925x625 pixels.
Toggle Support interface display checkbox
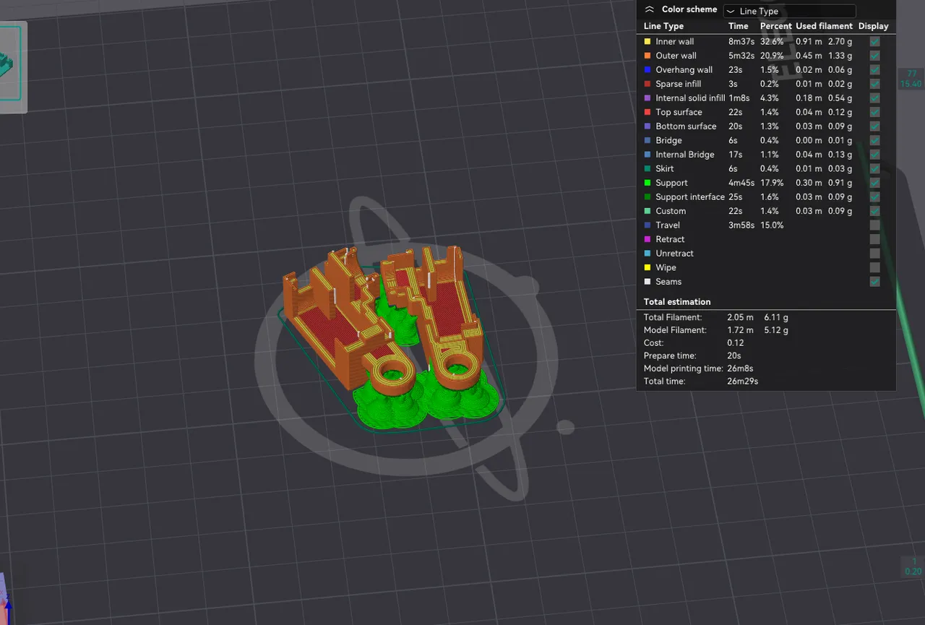875,197
